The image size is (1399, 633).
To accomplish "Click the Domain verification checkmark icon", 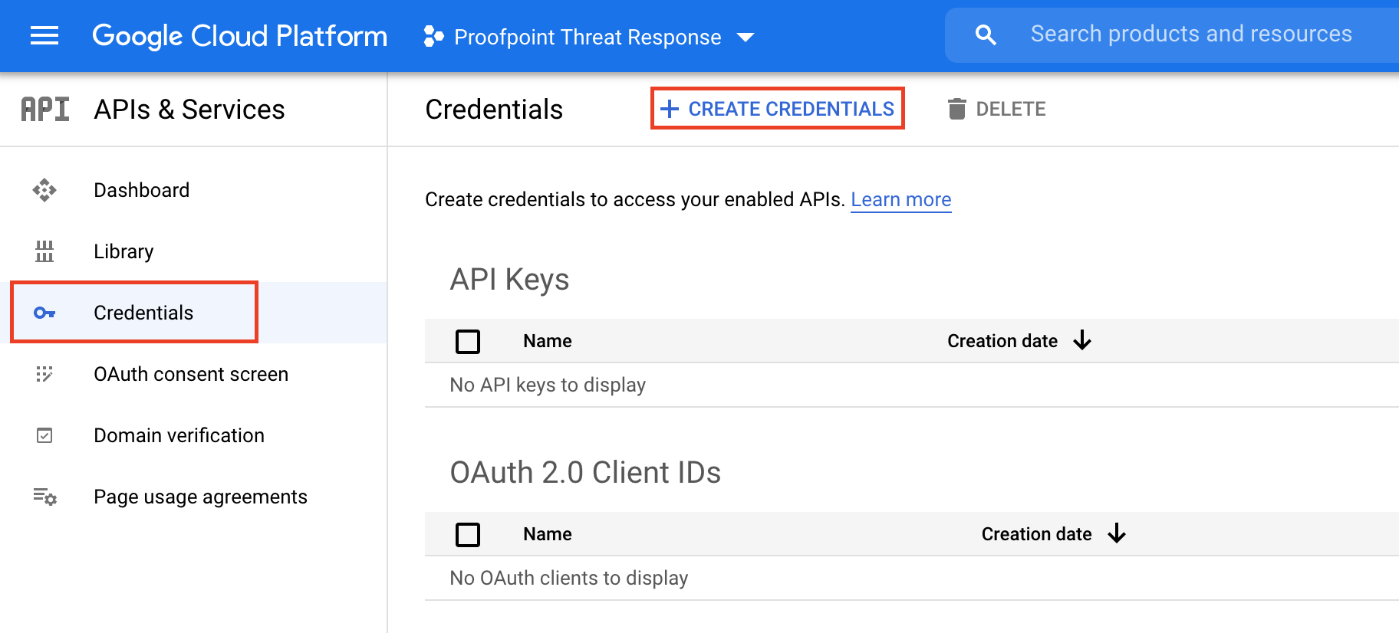I will pyautogui.click(x=44, y=435).
